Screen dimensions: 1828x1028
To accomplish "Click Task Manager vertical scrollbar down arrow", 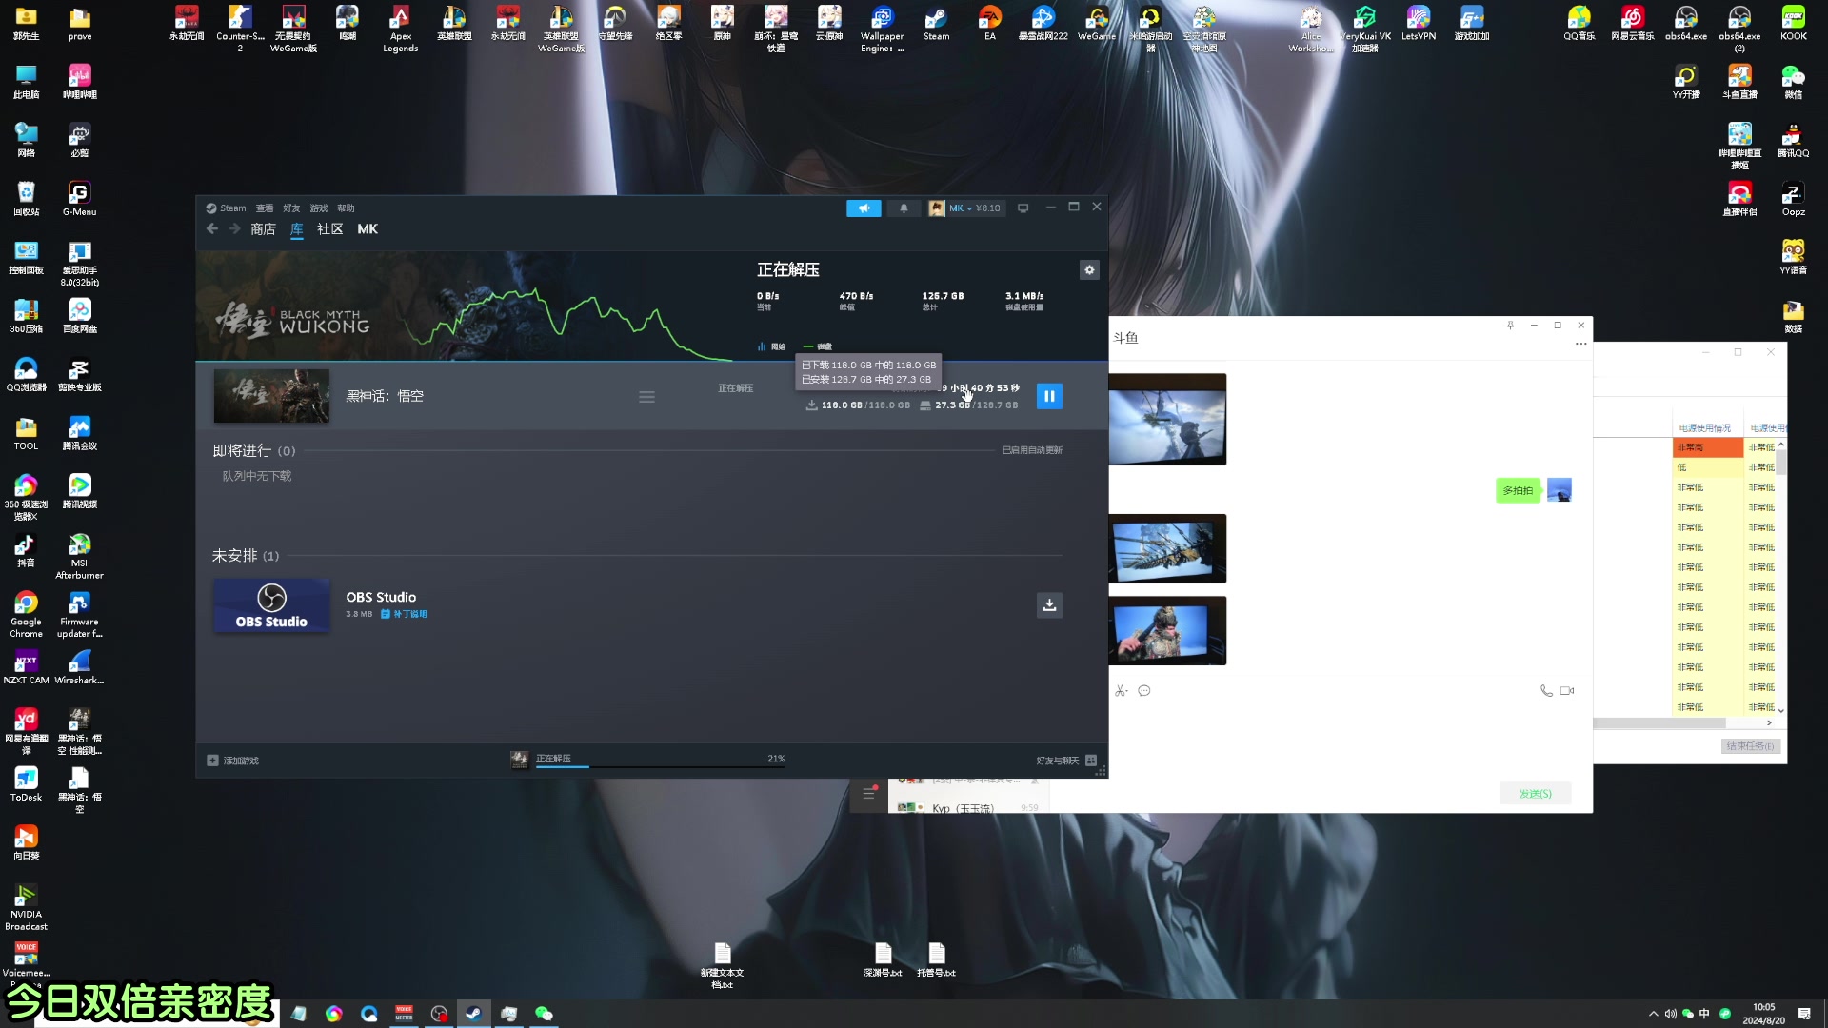I will pyautogui.click(x=1781, y=710).
